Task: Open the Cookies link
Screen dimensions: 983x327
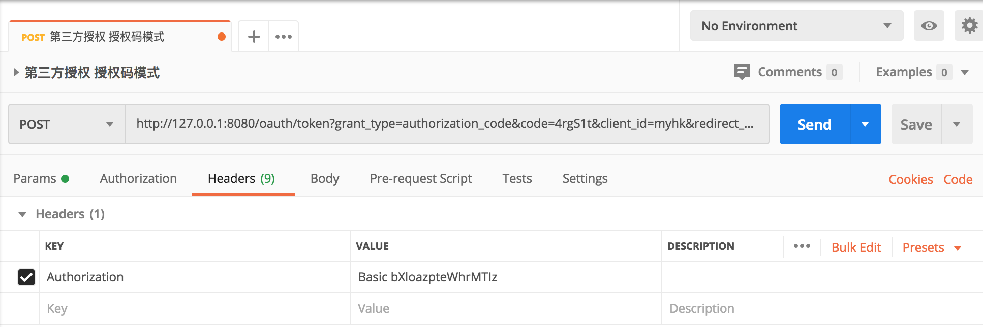Action: click(910, 179)
